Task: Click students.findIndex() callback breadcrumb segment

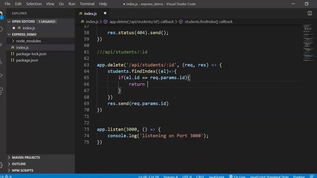Action: point(209,22)
